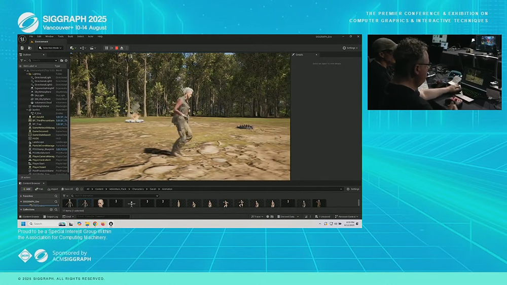Click the Outliner search field
507x285 pixels.
(43, 60)
